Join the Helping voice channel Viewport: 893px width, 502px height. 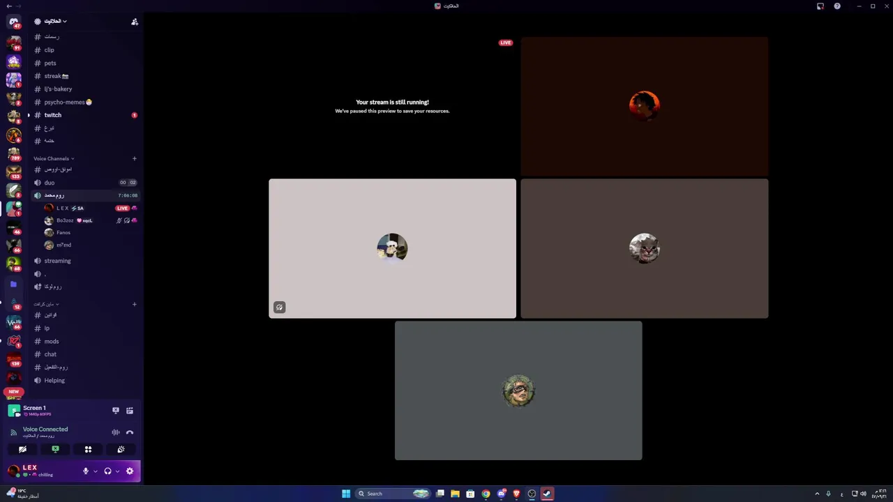[85, 381]
